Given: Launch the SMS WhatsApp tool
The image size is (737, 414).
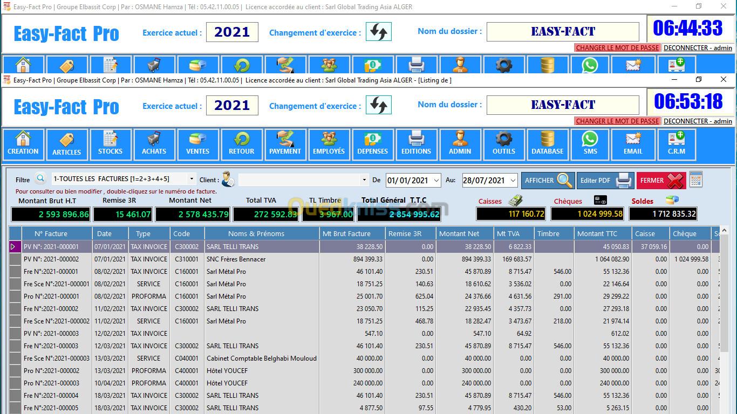Looking at the screenshot, I should pyautogui.click(x=590, y=144).
